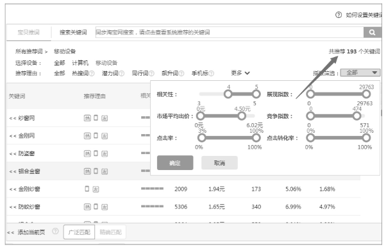Select 全部 under 推荐理由
This screenshot has width=386, height=249.
click(x=60, y=73)
